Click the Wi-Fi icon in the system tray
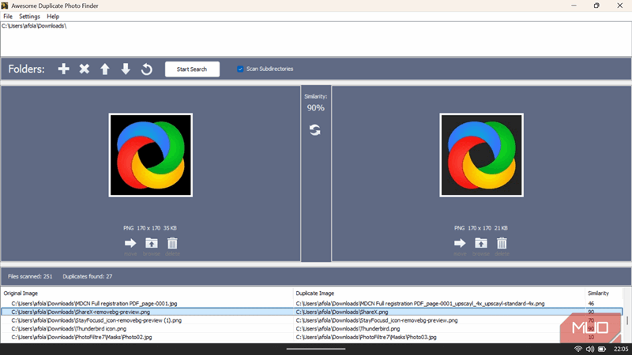Image resolution: width=632 pixels, height=355 pixels. coord(578,349)
